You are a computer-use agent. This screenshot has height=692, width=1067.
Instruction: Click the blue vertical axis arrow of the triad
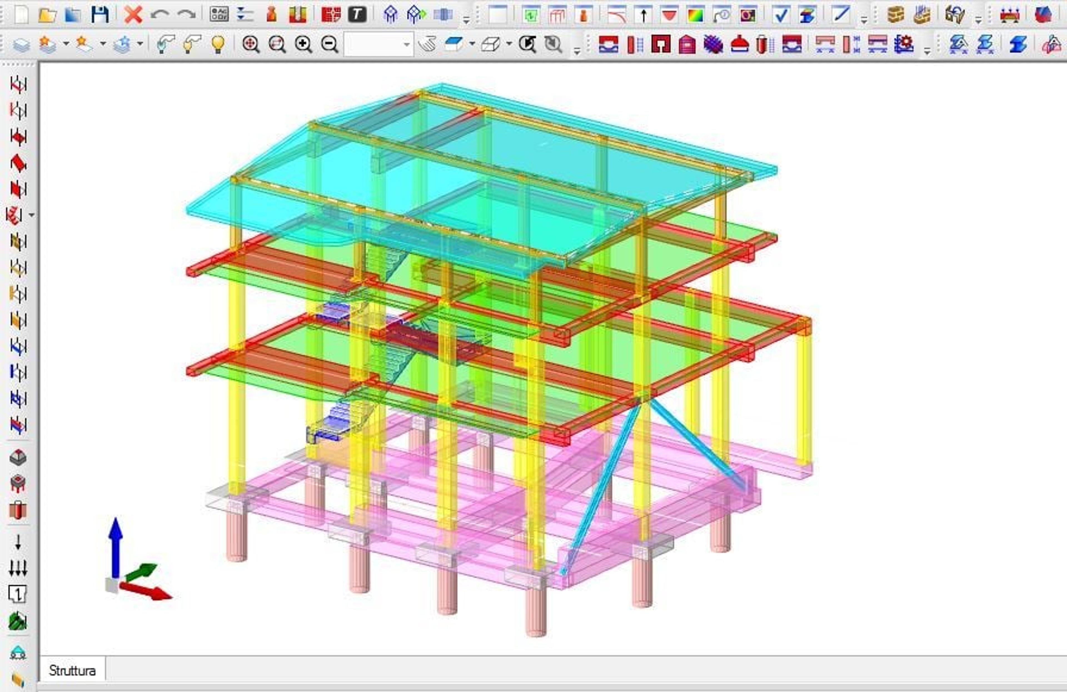point(116,548)
